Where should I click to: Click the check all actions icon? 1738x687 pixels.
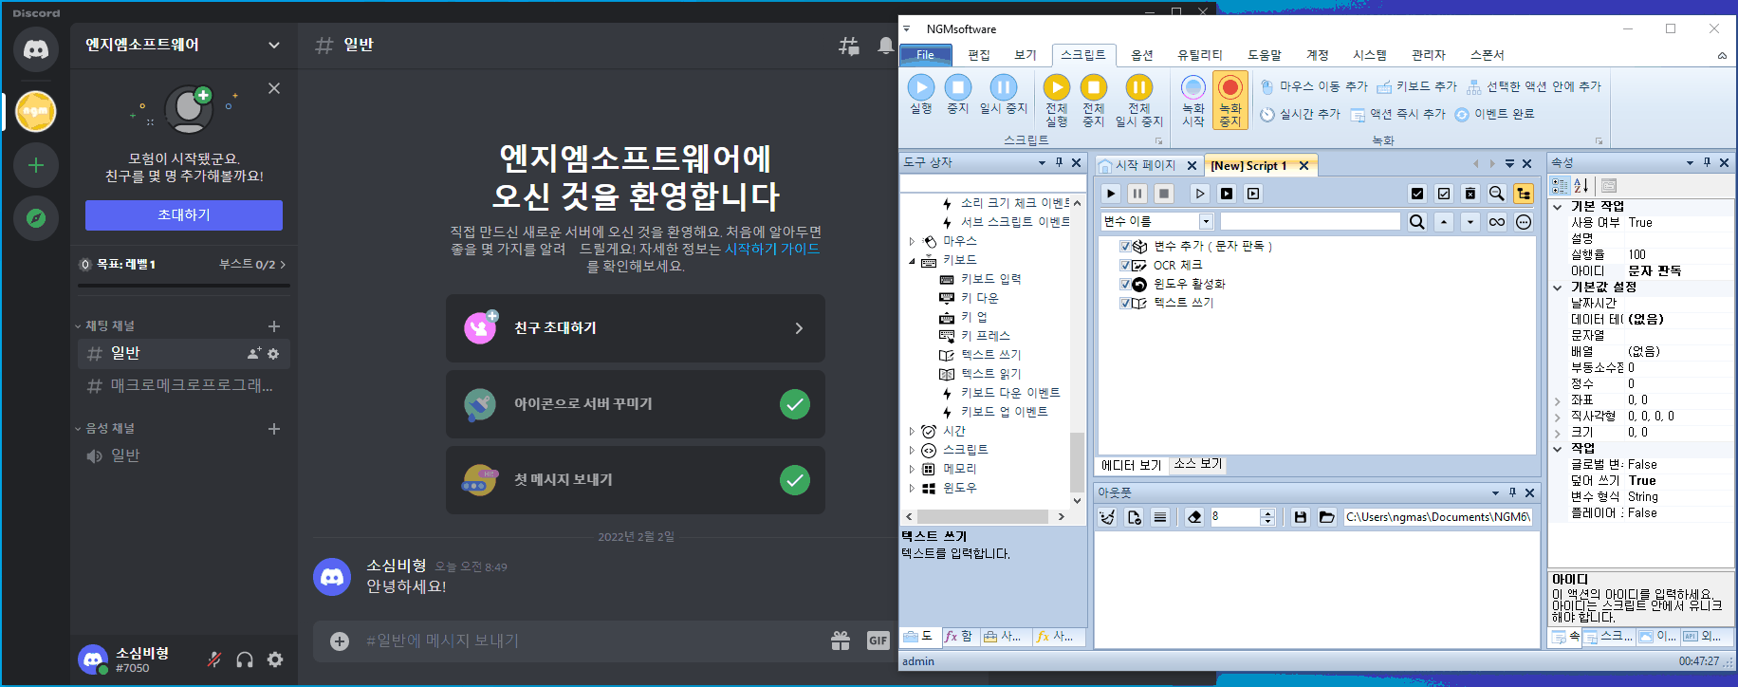1417,194
